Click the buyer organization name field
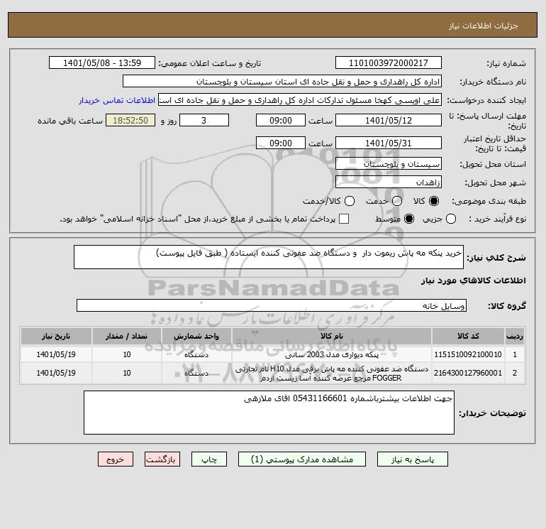This screenshot has width=546, height=529. (282, 81)
